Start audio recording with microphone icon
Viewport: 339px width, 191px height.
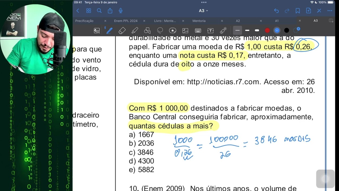[x=121, y=11]
